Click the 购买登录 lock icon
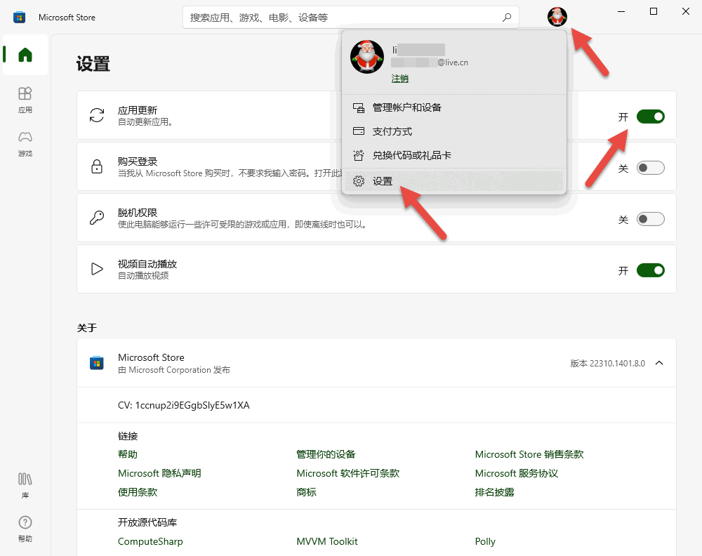This screenshot has height=556, width=702. pyautogui.click(x=97, y=166)
